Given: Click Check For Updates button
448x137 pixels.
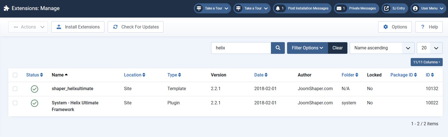Looking at the screenshot, I should coord(135,27).
